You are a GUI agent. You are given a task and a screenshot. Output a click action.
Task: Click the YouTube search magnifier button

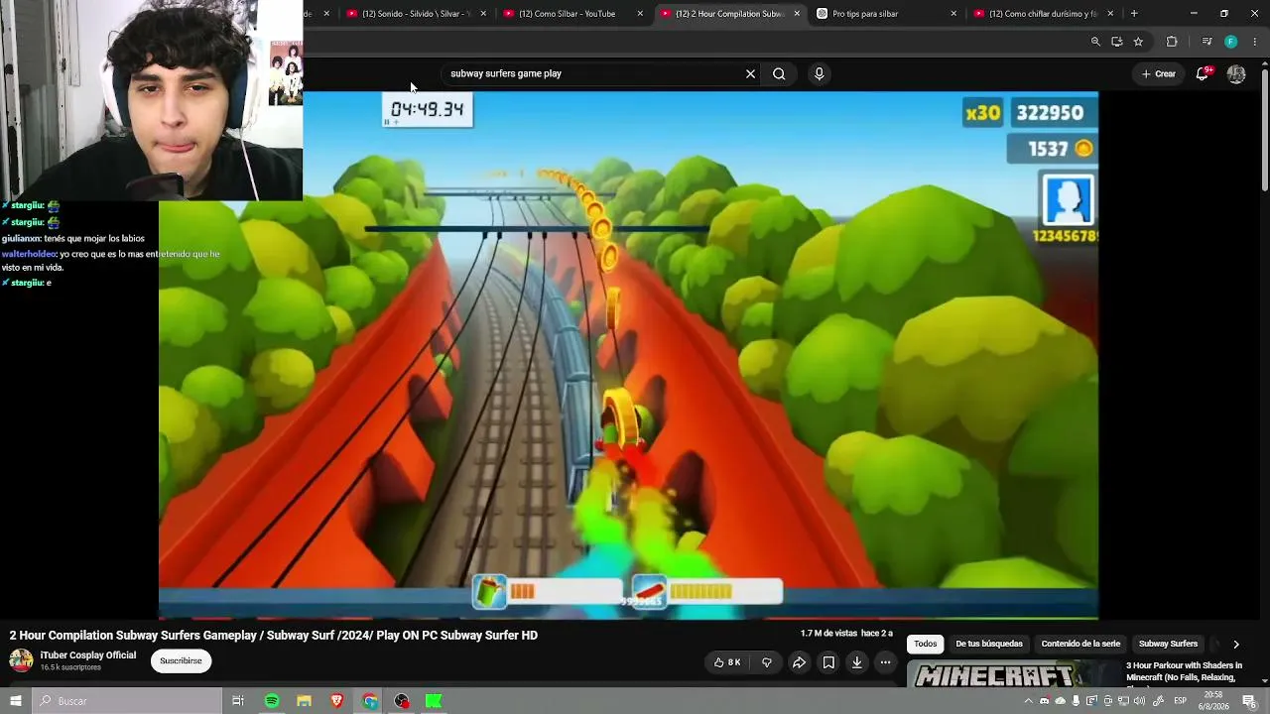(779, 73)
